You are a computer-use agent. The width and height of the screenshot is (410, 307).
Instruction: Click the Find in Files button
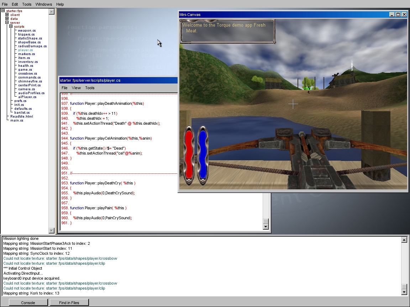69,303
